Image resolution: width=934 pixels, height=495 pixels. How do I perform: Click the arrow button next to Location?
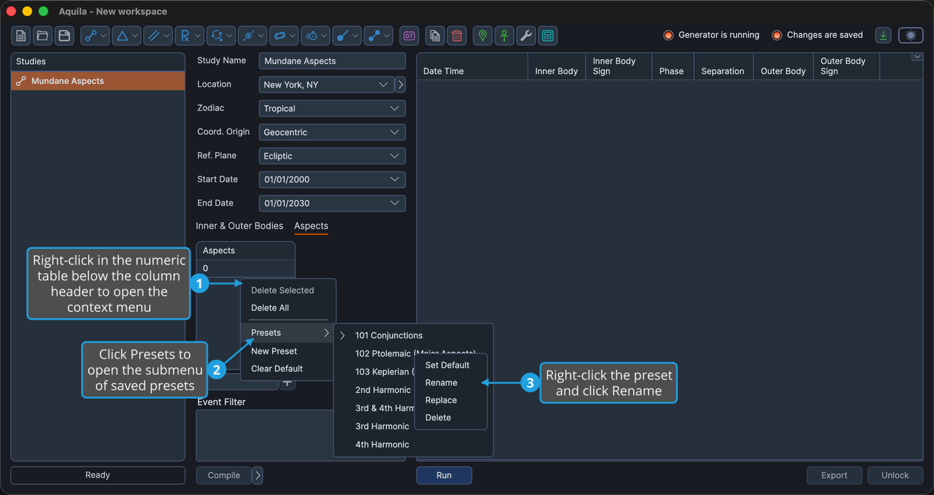400,85
